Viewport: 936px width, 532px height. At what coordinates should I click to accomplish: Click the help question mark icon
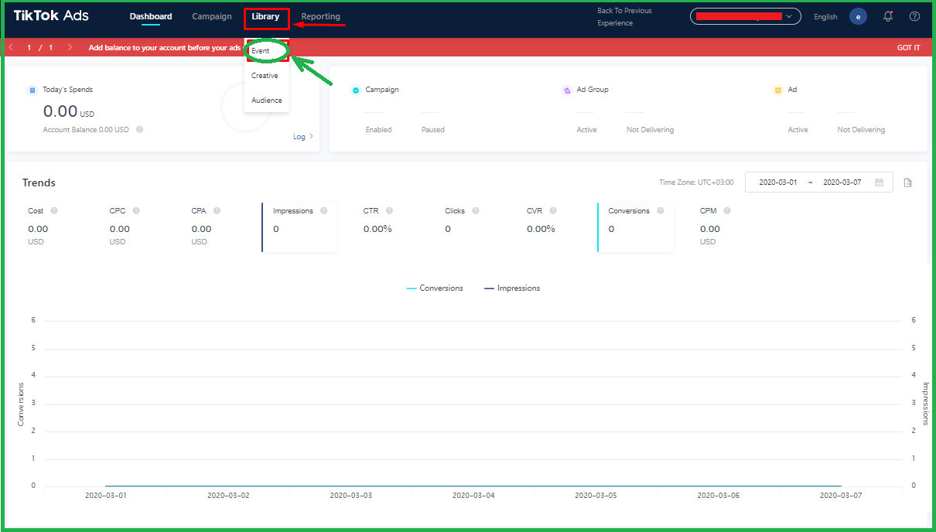[x=914, y=16]
